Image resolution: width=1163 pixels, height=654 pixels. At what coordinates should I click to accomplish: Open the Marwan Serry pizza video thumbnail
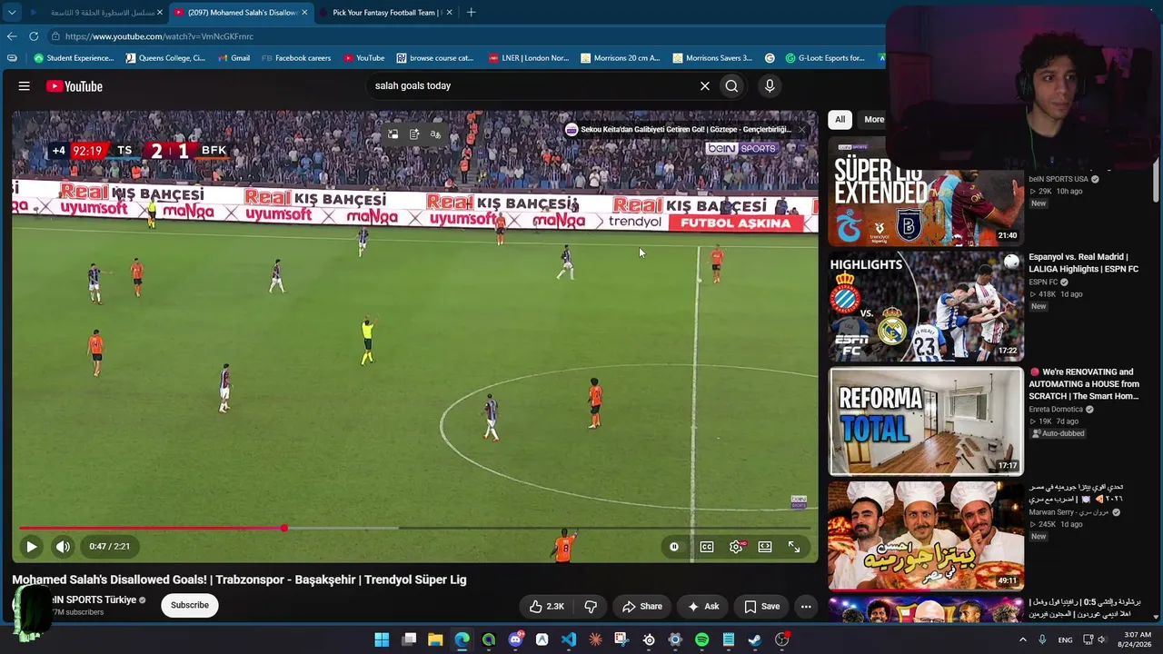click(926, 536)
